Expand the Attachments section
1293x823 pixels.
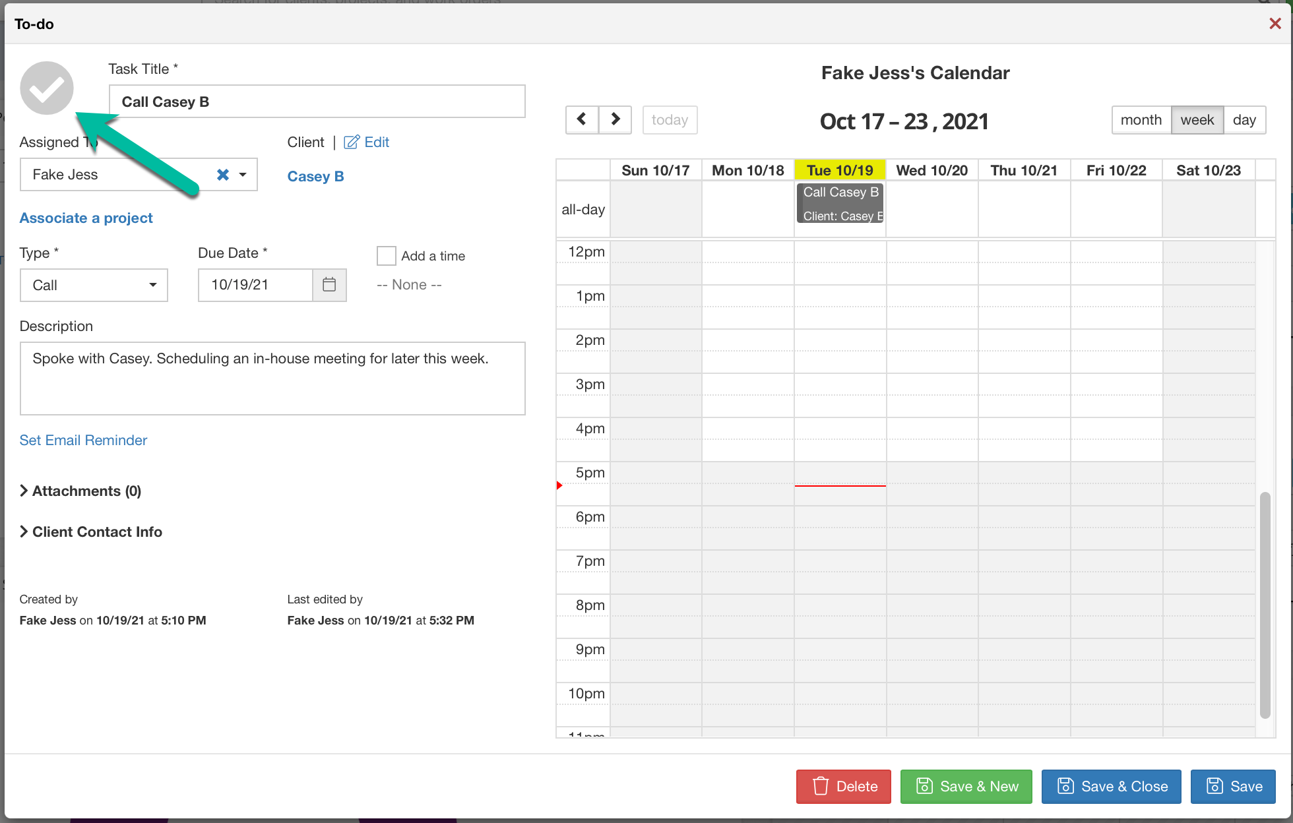click(80, 491)
